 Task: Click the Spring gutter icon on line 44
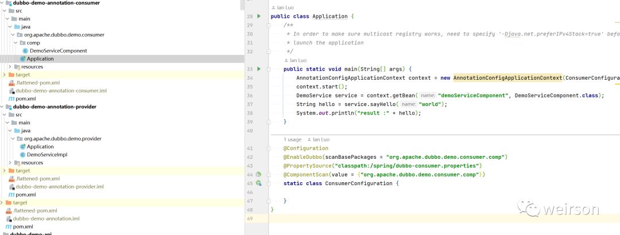click(258, 174)
